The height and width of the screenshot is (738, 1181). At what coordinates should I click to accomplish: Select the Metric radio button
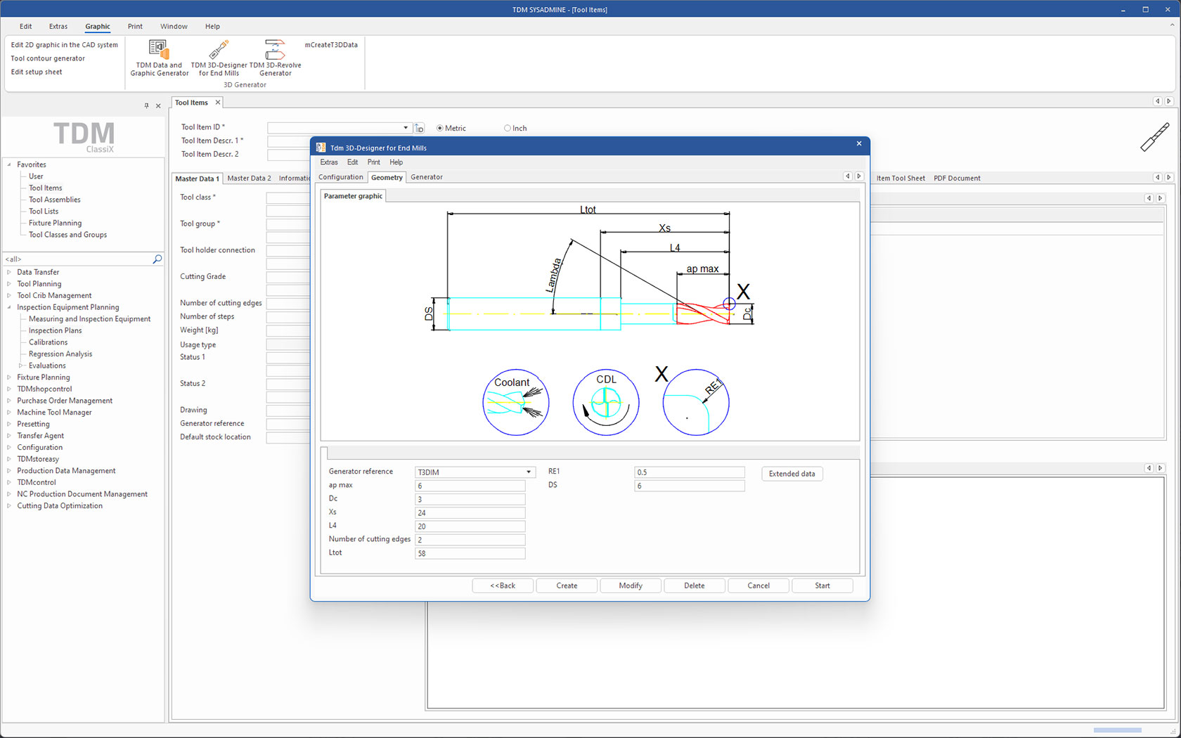click(440, 129)
